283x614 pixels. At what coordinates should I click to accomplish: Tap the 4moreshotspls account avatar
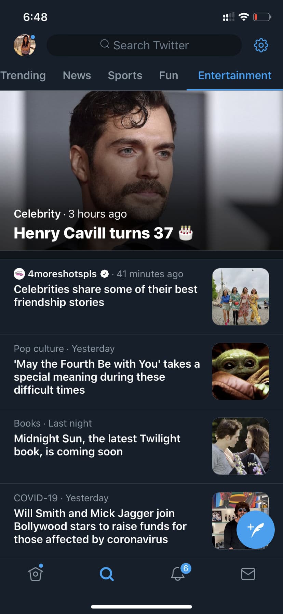coord(19,274)
